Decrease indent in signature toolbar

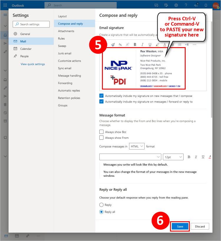click(x=187, y=44)
